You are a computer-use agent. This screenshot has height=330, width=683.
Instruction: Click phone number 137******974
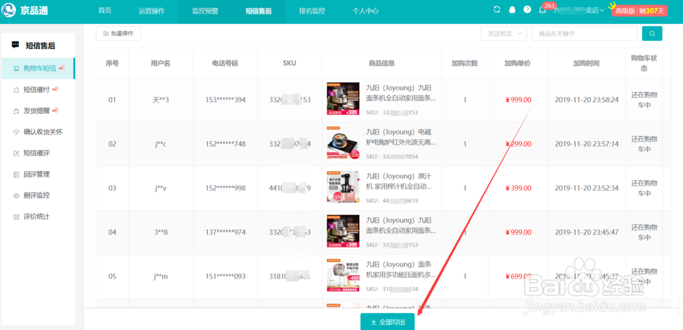coord(225,232)
